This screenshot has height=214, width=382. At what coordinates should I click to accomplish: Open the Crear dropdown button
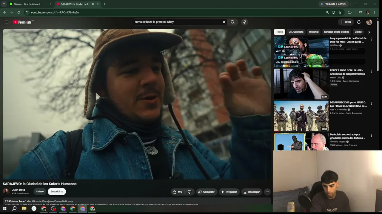(346, 22)
